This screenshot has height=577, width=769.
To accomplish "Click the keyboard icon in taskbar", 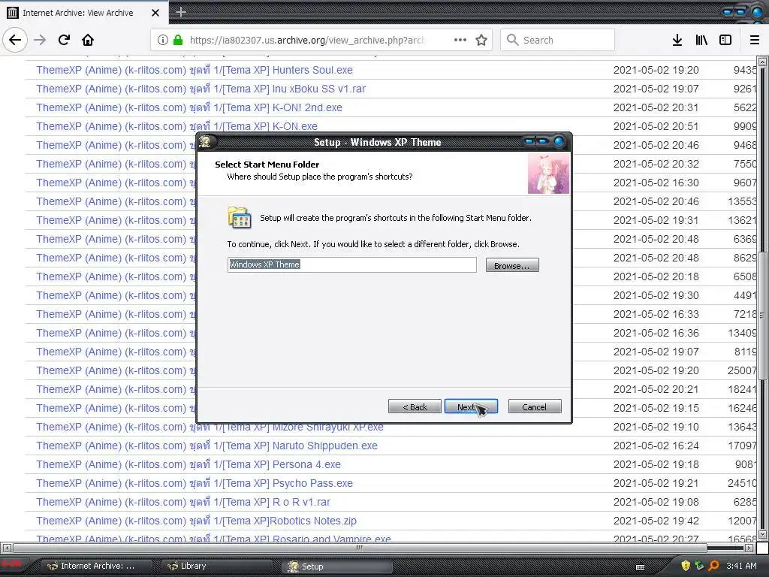I will click(640, 567).
